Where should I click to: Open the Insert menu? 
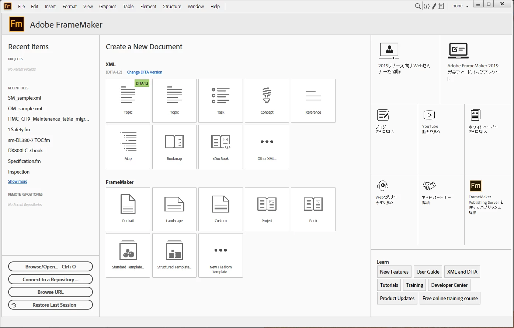click(x=51, y=6)
